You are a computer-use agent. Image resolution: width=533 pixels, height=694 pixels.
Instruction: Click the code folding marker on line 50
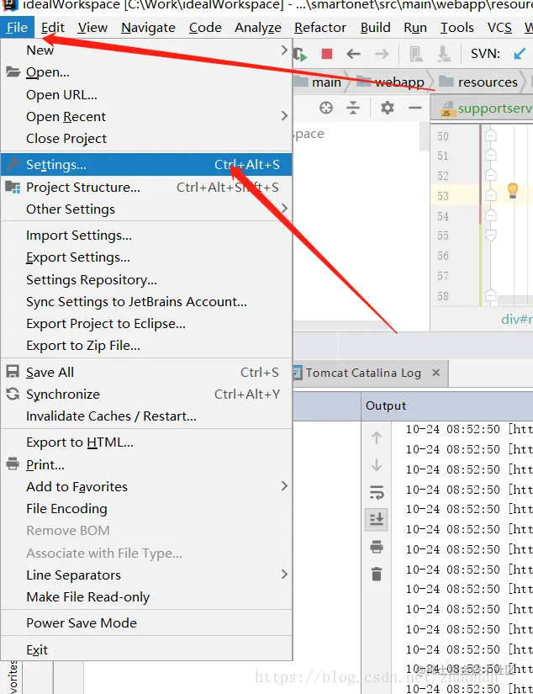490,135
